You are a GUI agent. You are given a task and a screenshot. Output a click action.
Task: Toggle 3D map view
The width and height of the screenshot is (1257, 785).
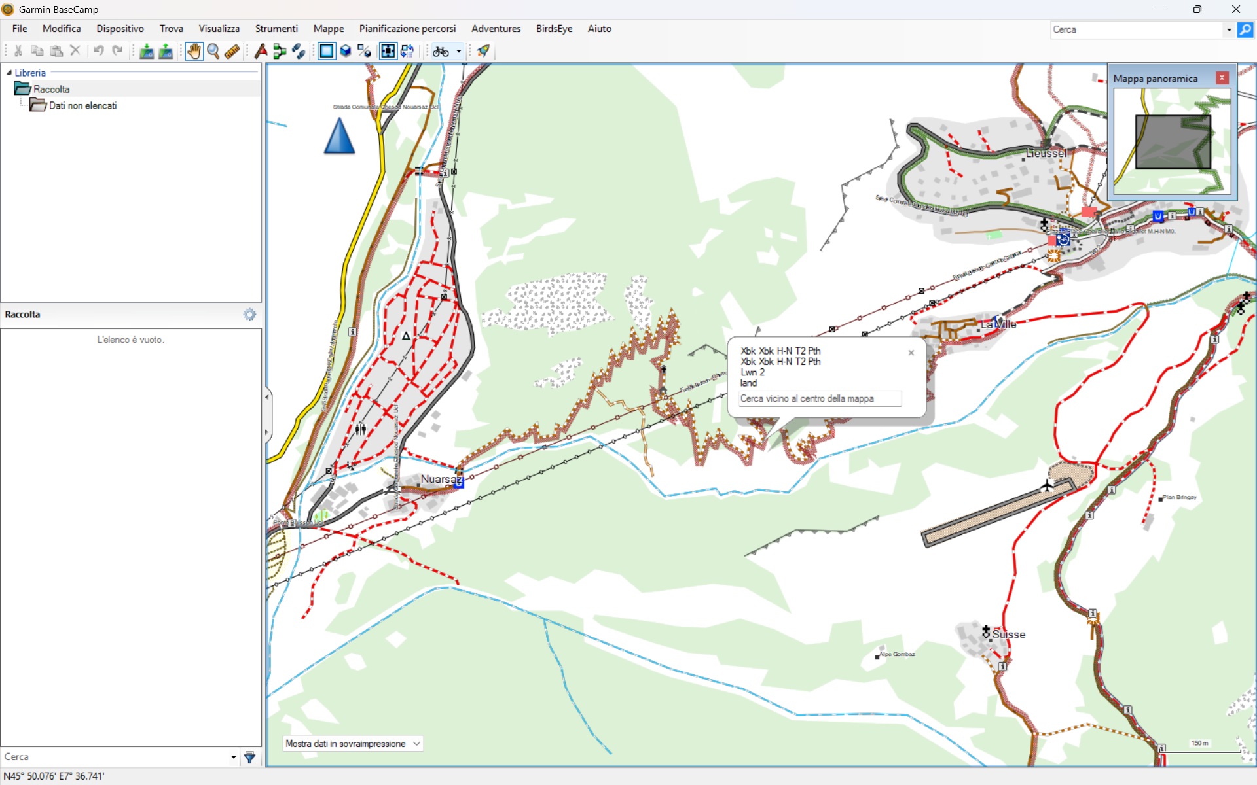[345, 51]
